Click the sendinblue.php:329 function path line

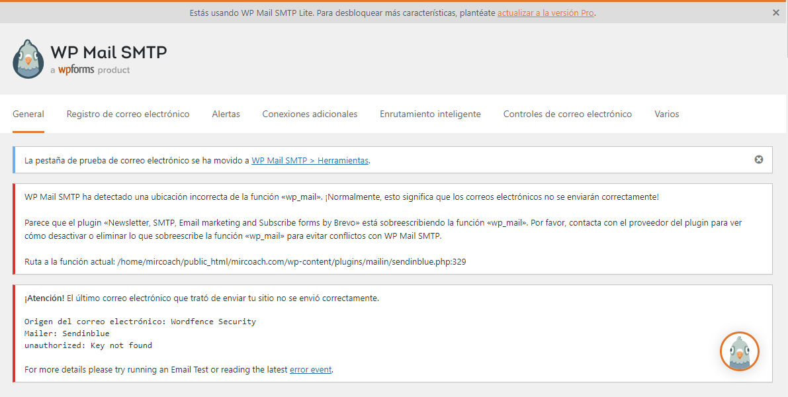point(245,261)
